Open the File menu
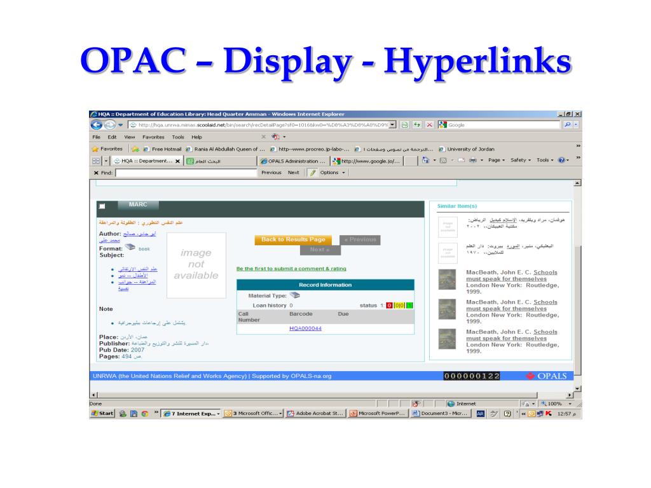 point(97,137)
